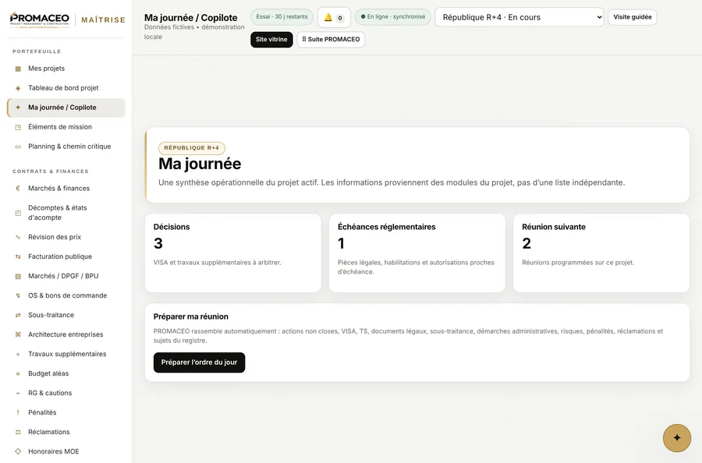Click the Marchés / DPGF / BPU icon

(x=18, y=276)
